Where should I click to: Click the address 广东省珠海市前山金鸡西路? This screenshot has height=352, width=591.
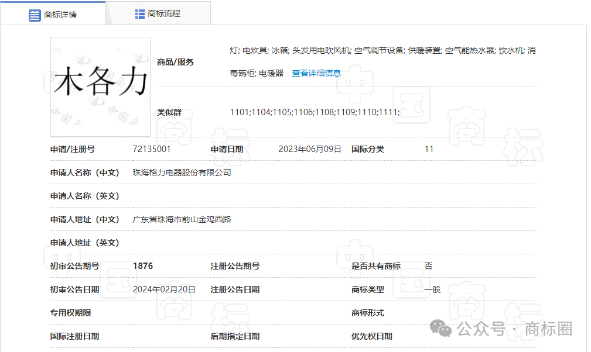182,219
